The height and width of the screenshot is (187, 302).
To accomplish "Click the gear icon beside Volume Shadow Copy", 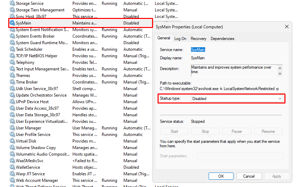I will point(12,147).
